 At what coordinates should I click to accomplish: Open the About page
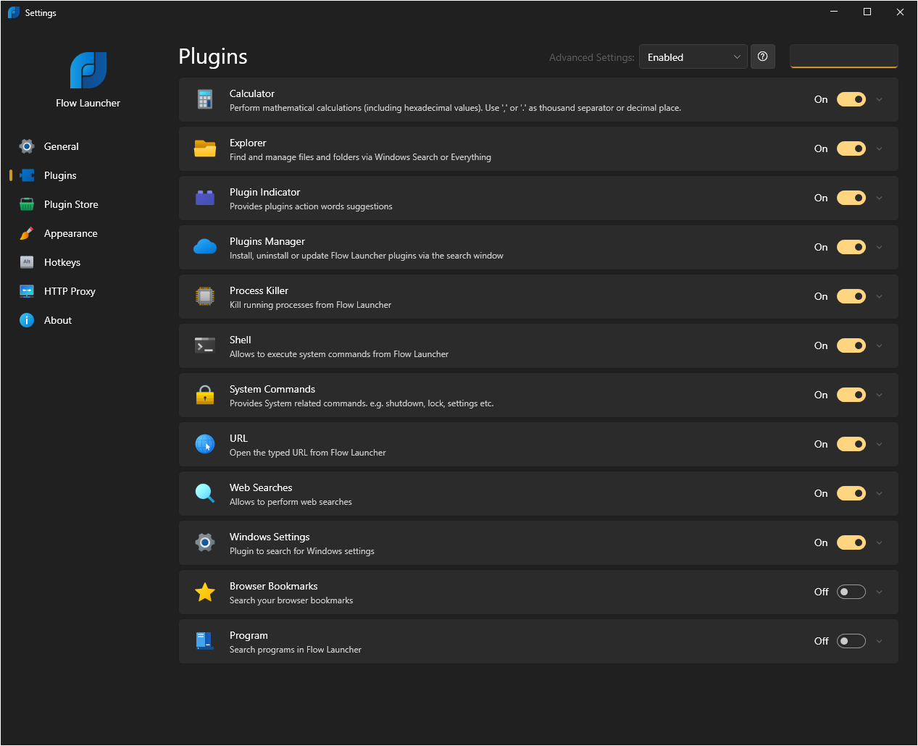pyautogui.click(x=88, y=320)
